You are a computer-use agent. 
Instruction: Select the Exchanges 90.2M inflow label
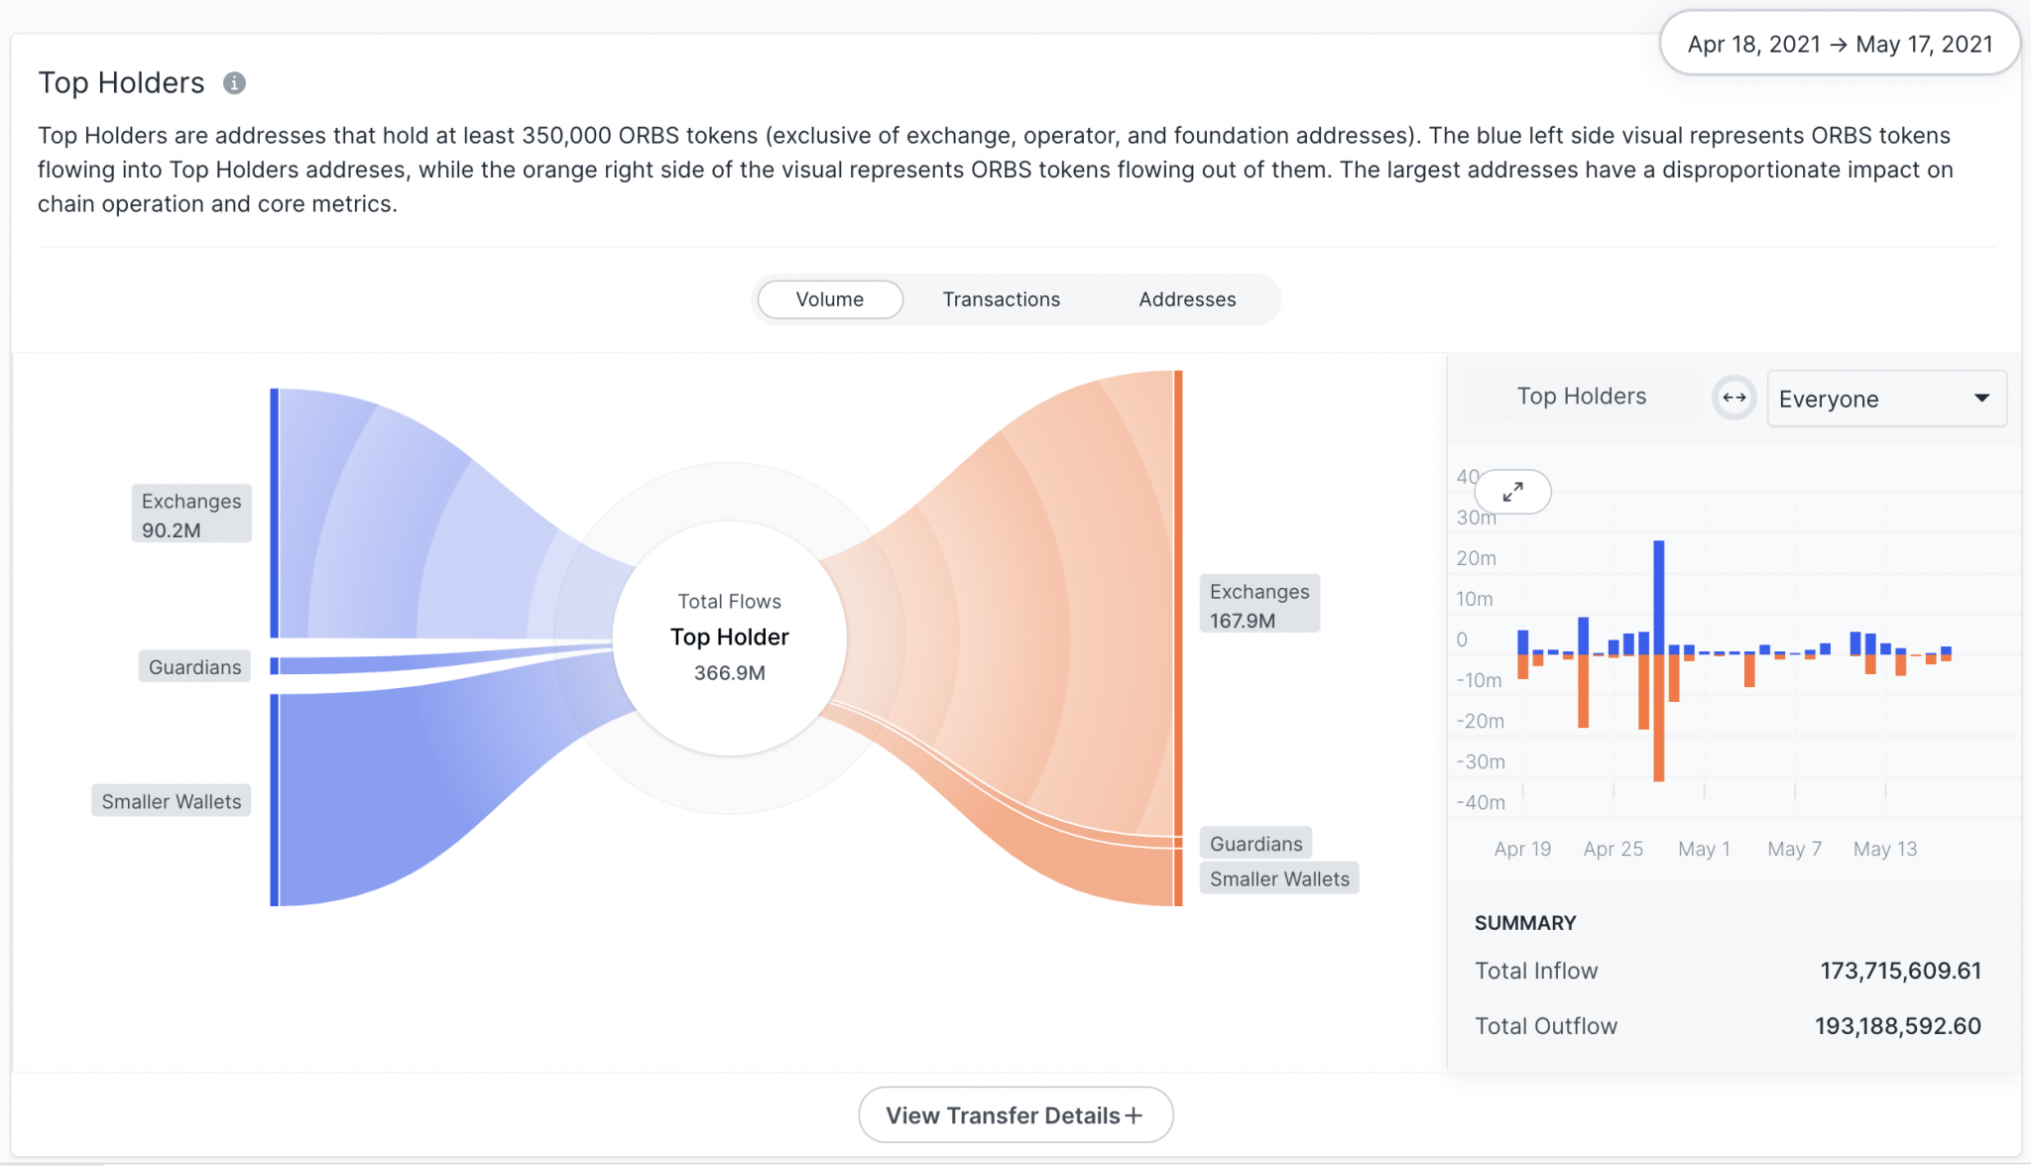(191, 515)
